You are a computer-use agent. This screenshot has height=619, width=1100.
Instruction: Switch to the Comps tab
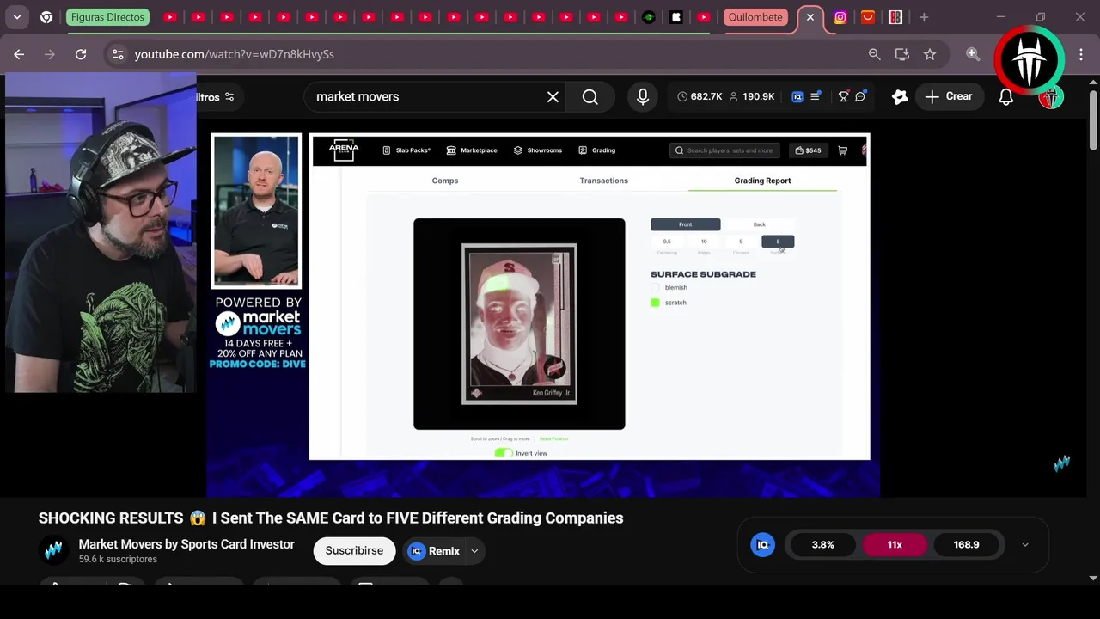tap(445, 181)
